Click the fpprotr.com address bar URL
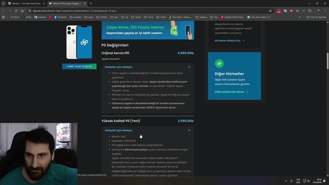The image size is (329, 185). click(75, 11)
